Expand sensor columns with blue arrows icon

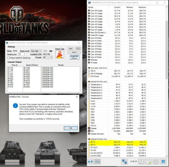click(90, 162)
